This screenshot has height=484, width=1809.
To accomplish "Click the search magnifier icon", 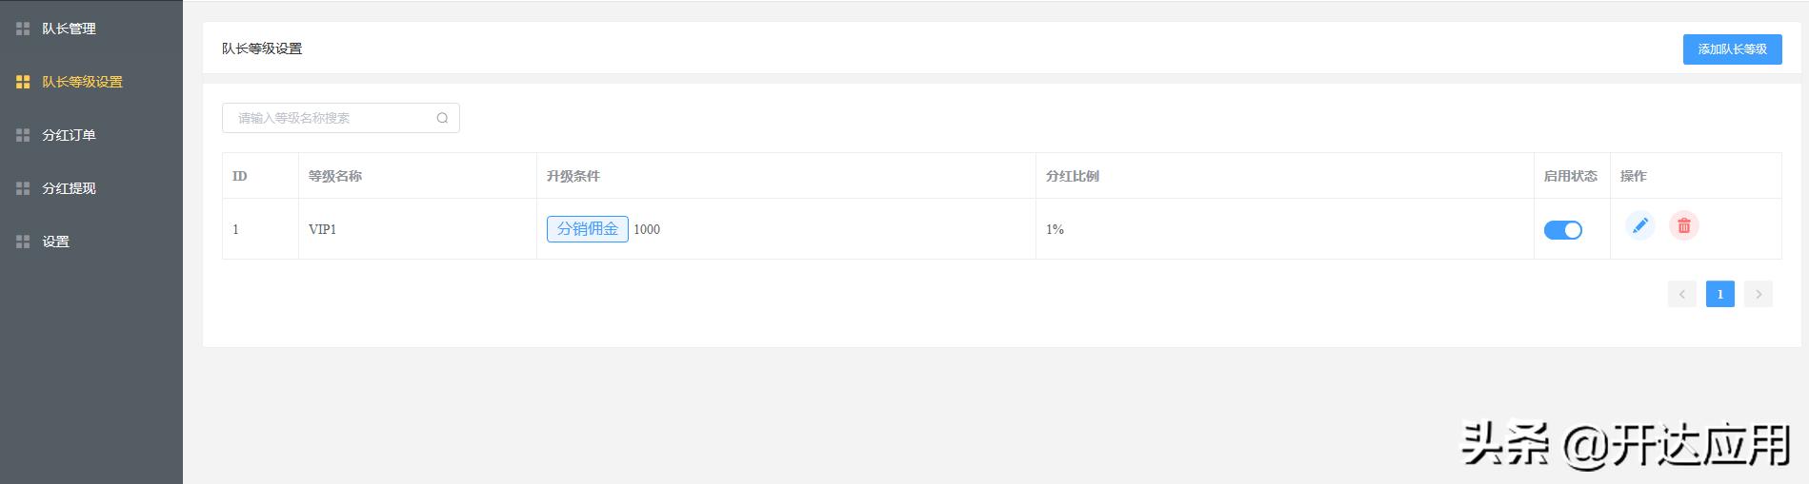I will click(442, 118).
